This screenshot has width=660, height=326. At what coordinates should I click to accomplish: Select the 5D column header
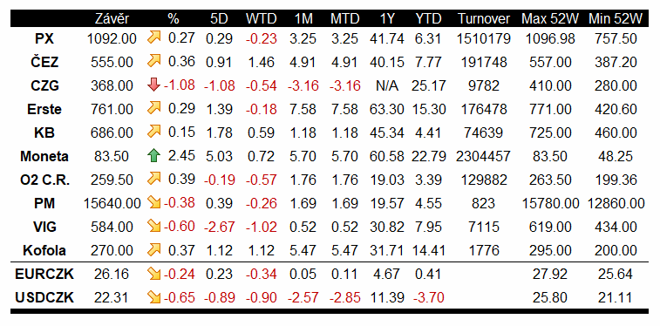point(219,19)
